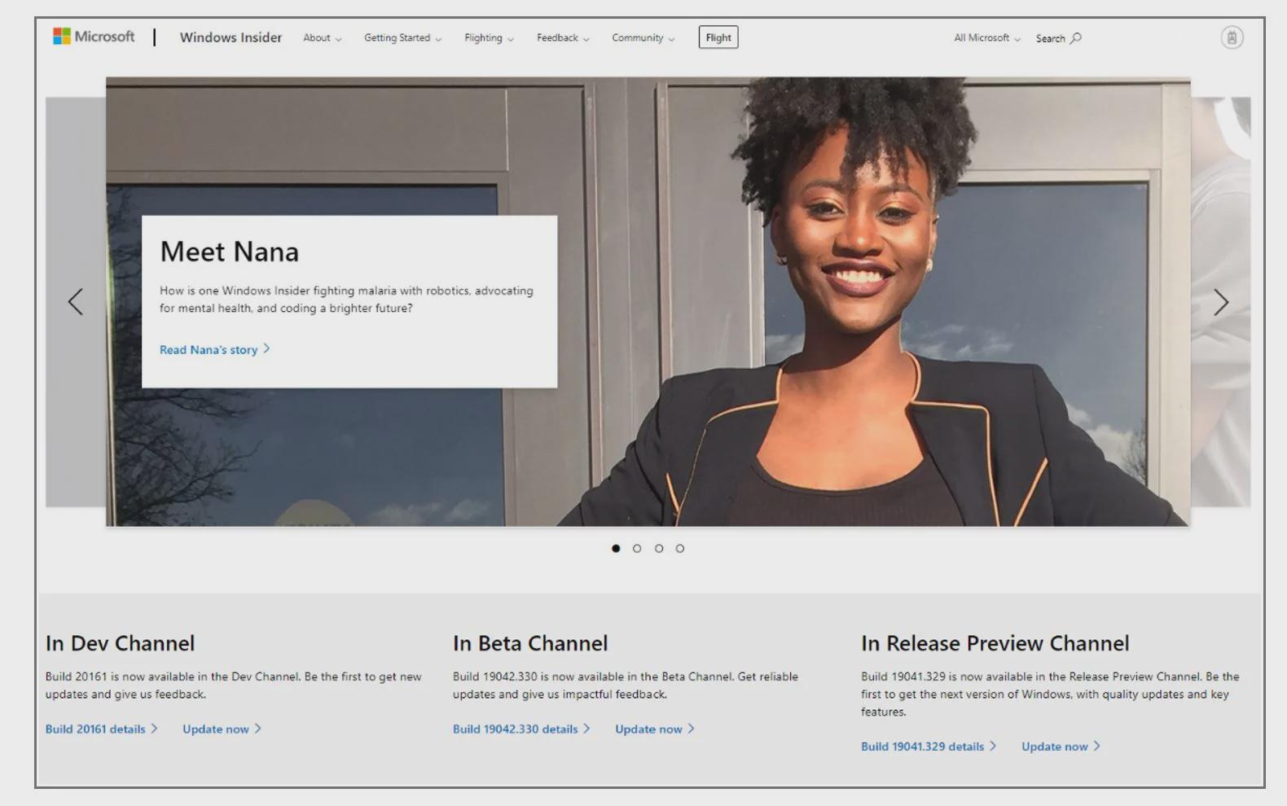Expand the Feedback menu

point(563,37)
